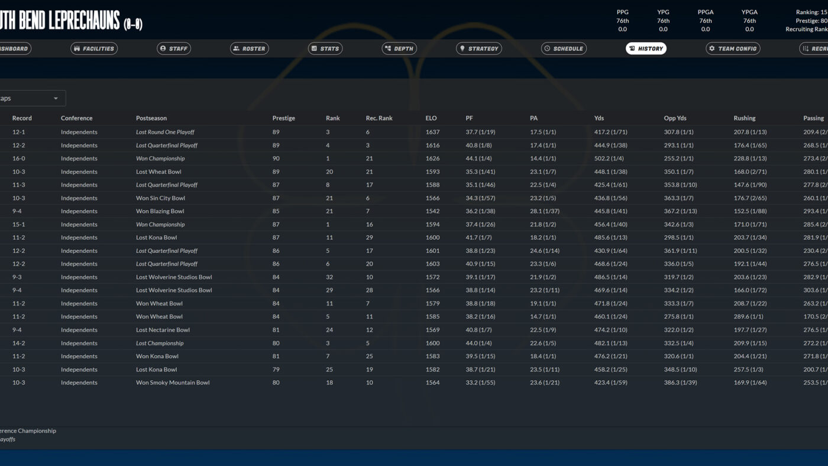Image resolution: width=828 pixels, height=466 pixels.
Task: Click the Rushing value 289.6 (1/1)
Action: [x=749, y=317]
